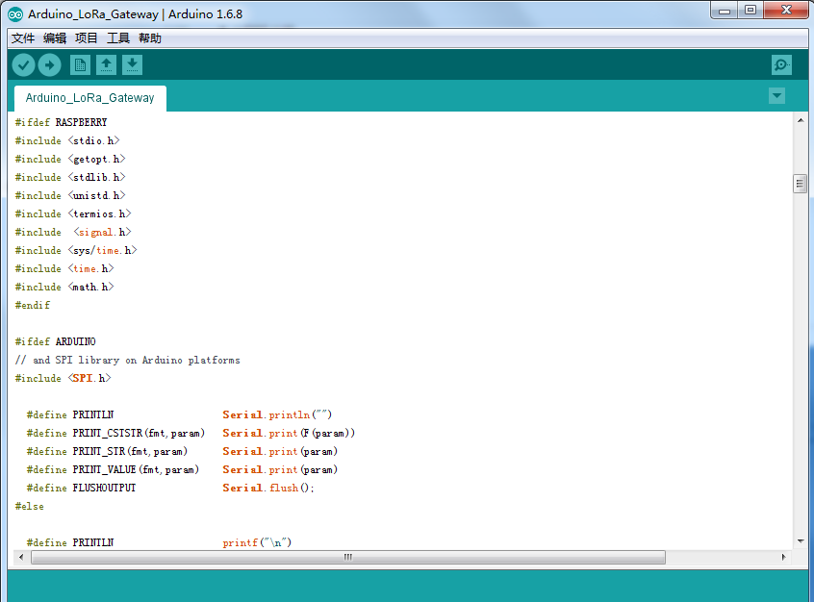Save the sketch with the Save icon
814x602 pixels.
(x=133, y=65)
